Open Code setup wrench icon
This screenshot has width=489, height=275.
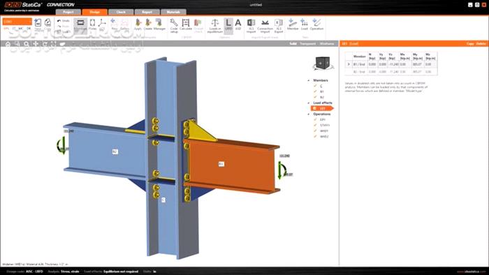coord(174,25)
